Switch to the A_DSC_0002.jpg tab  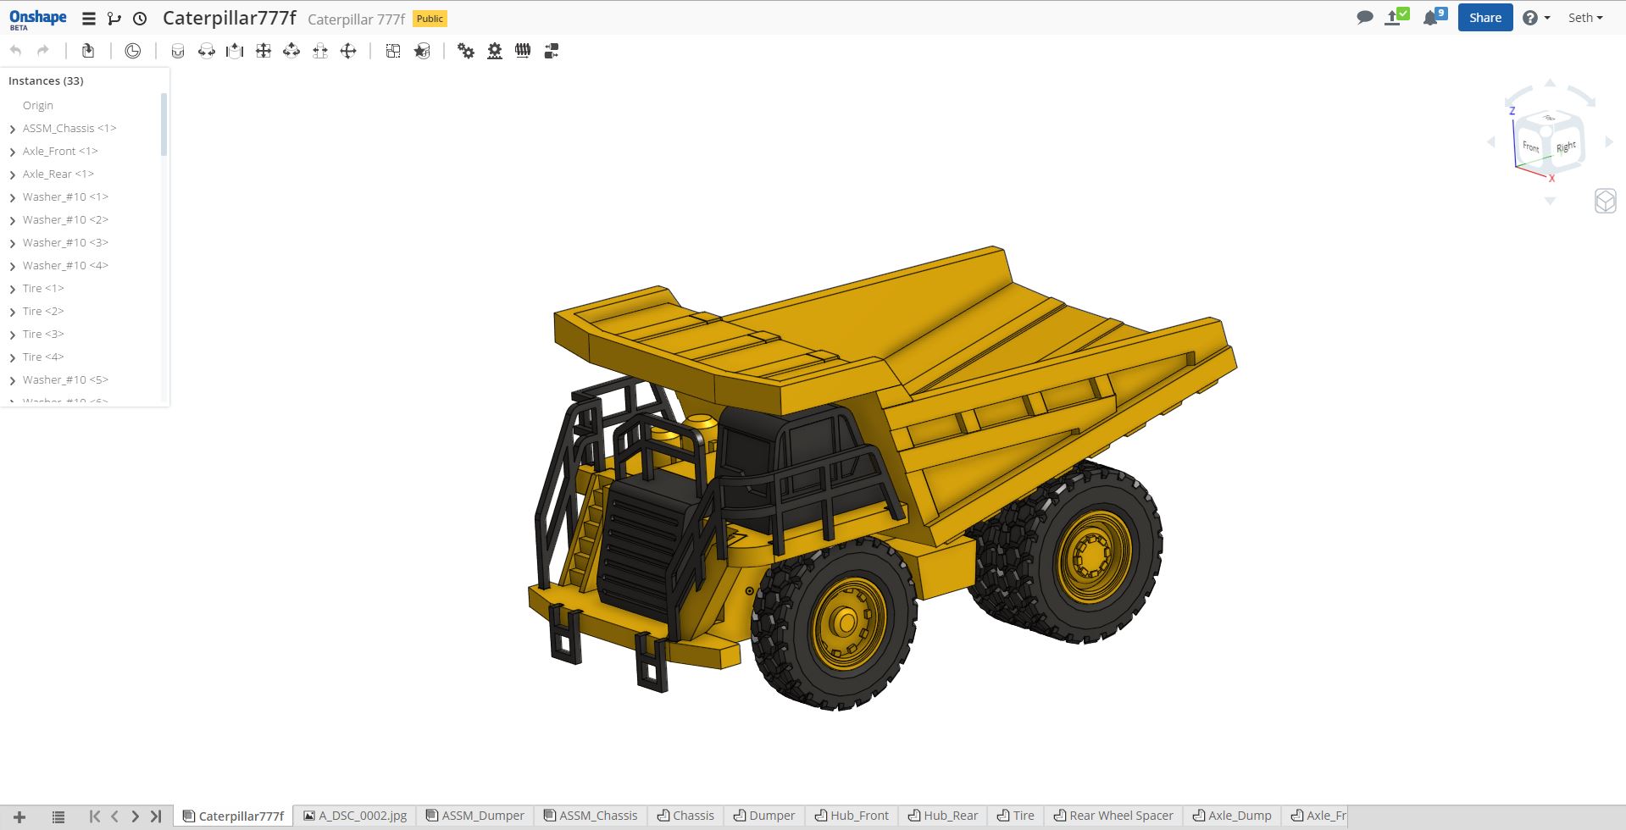(355, 816)
